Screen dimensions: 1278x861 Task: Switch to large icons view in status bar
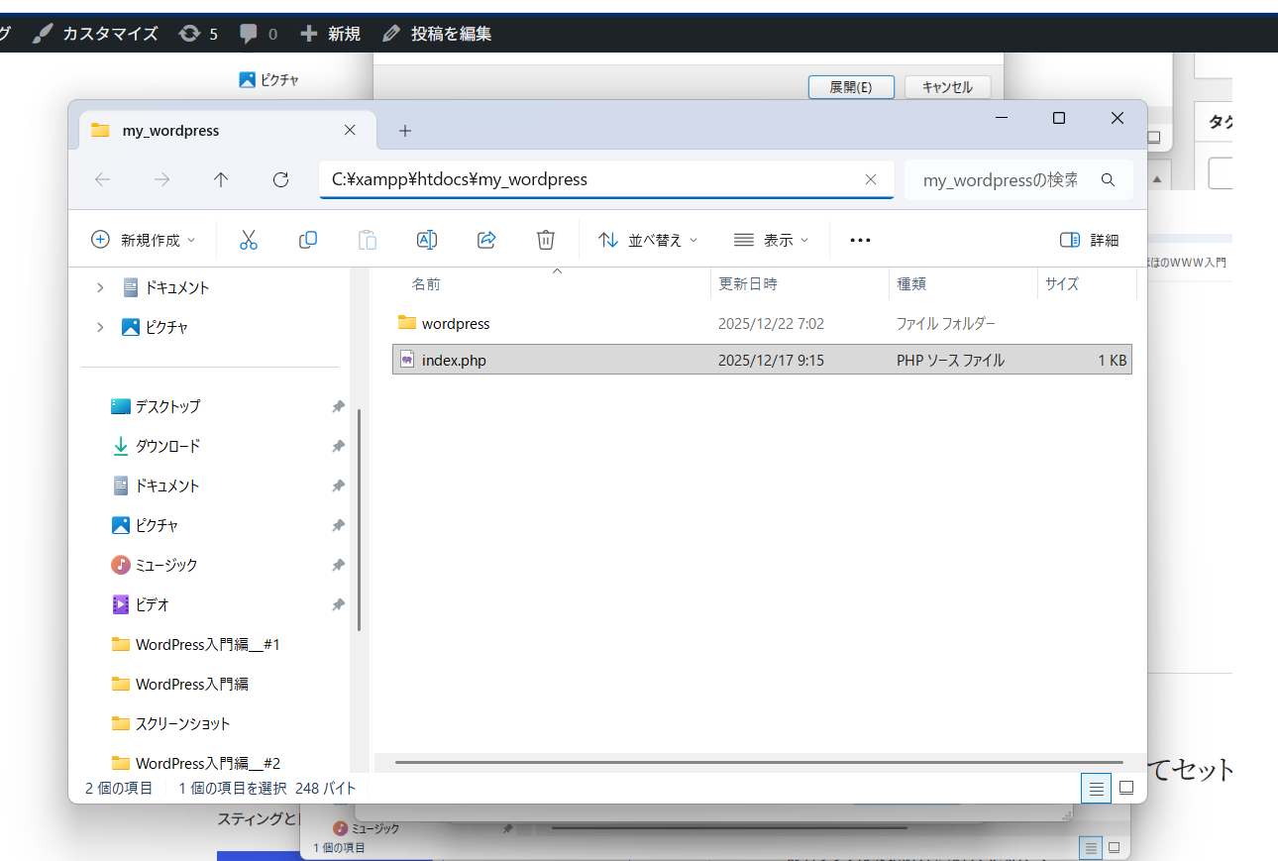point(1126,789)
